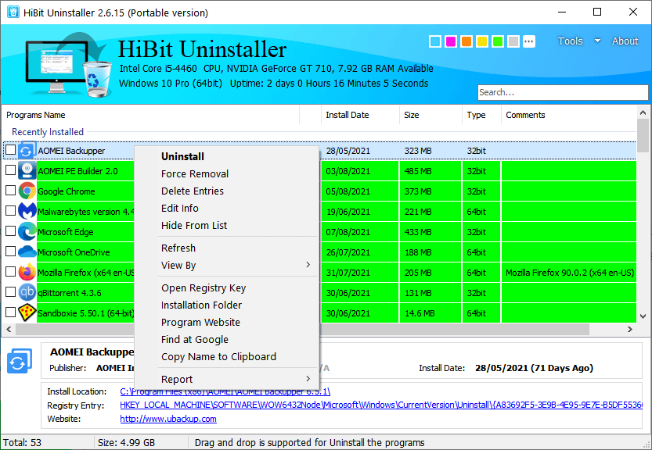The width and height of the screenshot is (652, 450).
Task: Click the qBittorrent icon
Action: (x=27, y=293)
